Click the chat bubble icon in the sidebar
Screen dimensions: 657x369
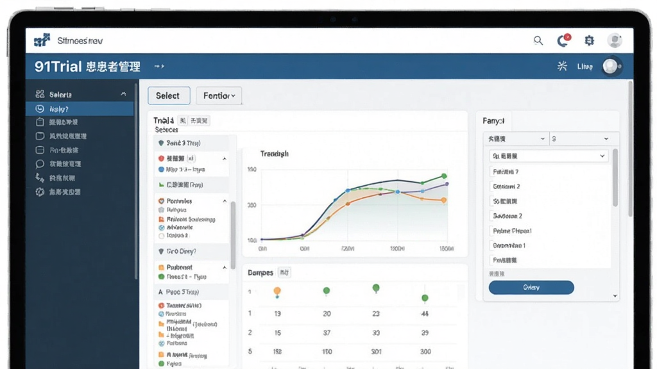(40, 164)
